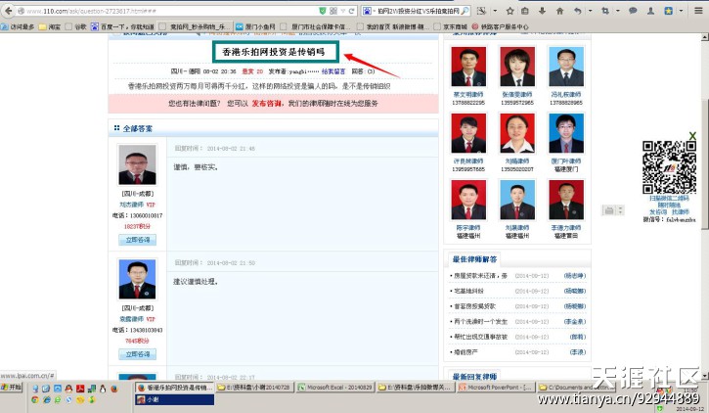Open the QR code icon in address bar
709x413 pixels.
point(333,11)
